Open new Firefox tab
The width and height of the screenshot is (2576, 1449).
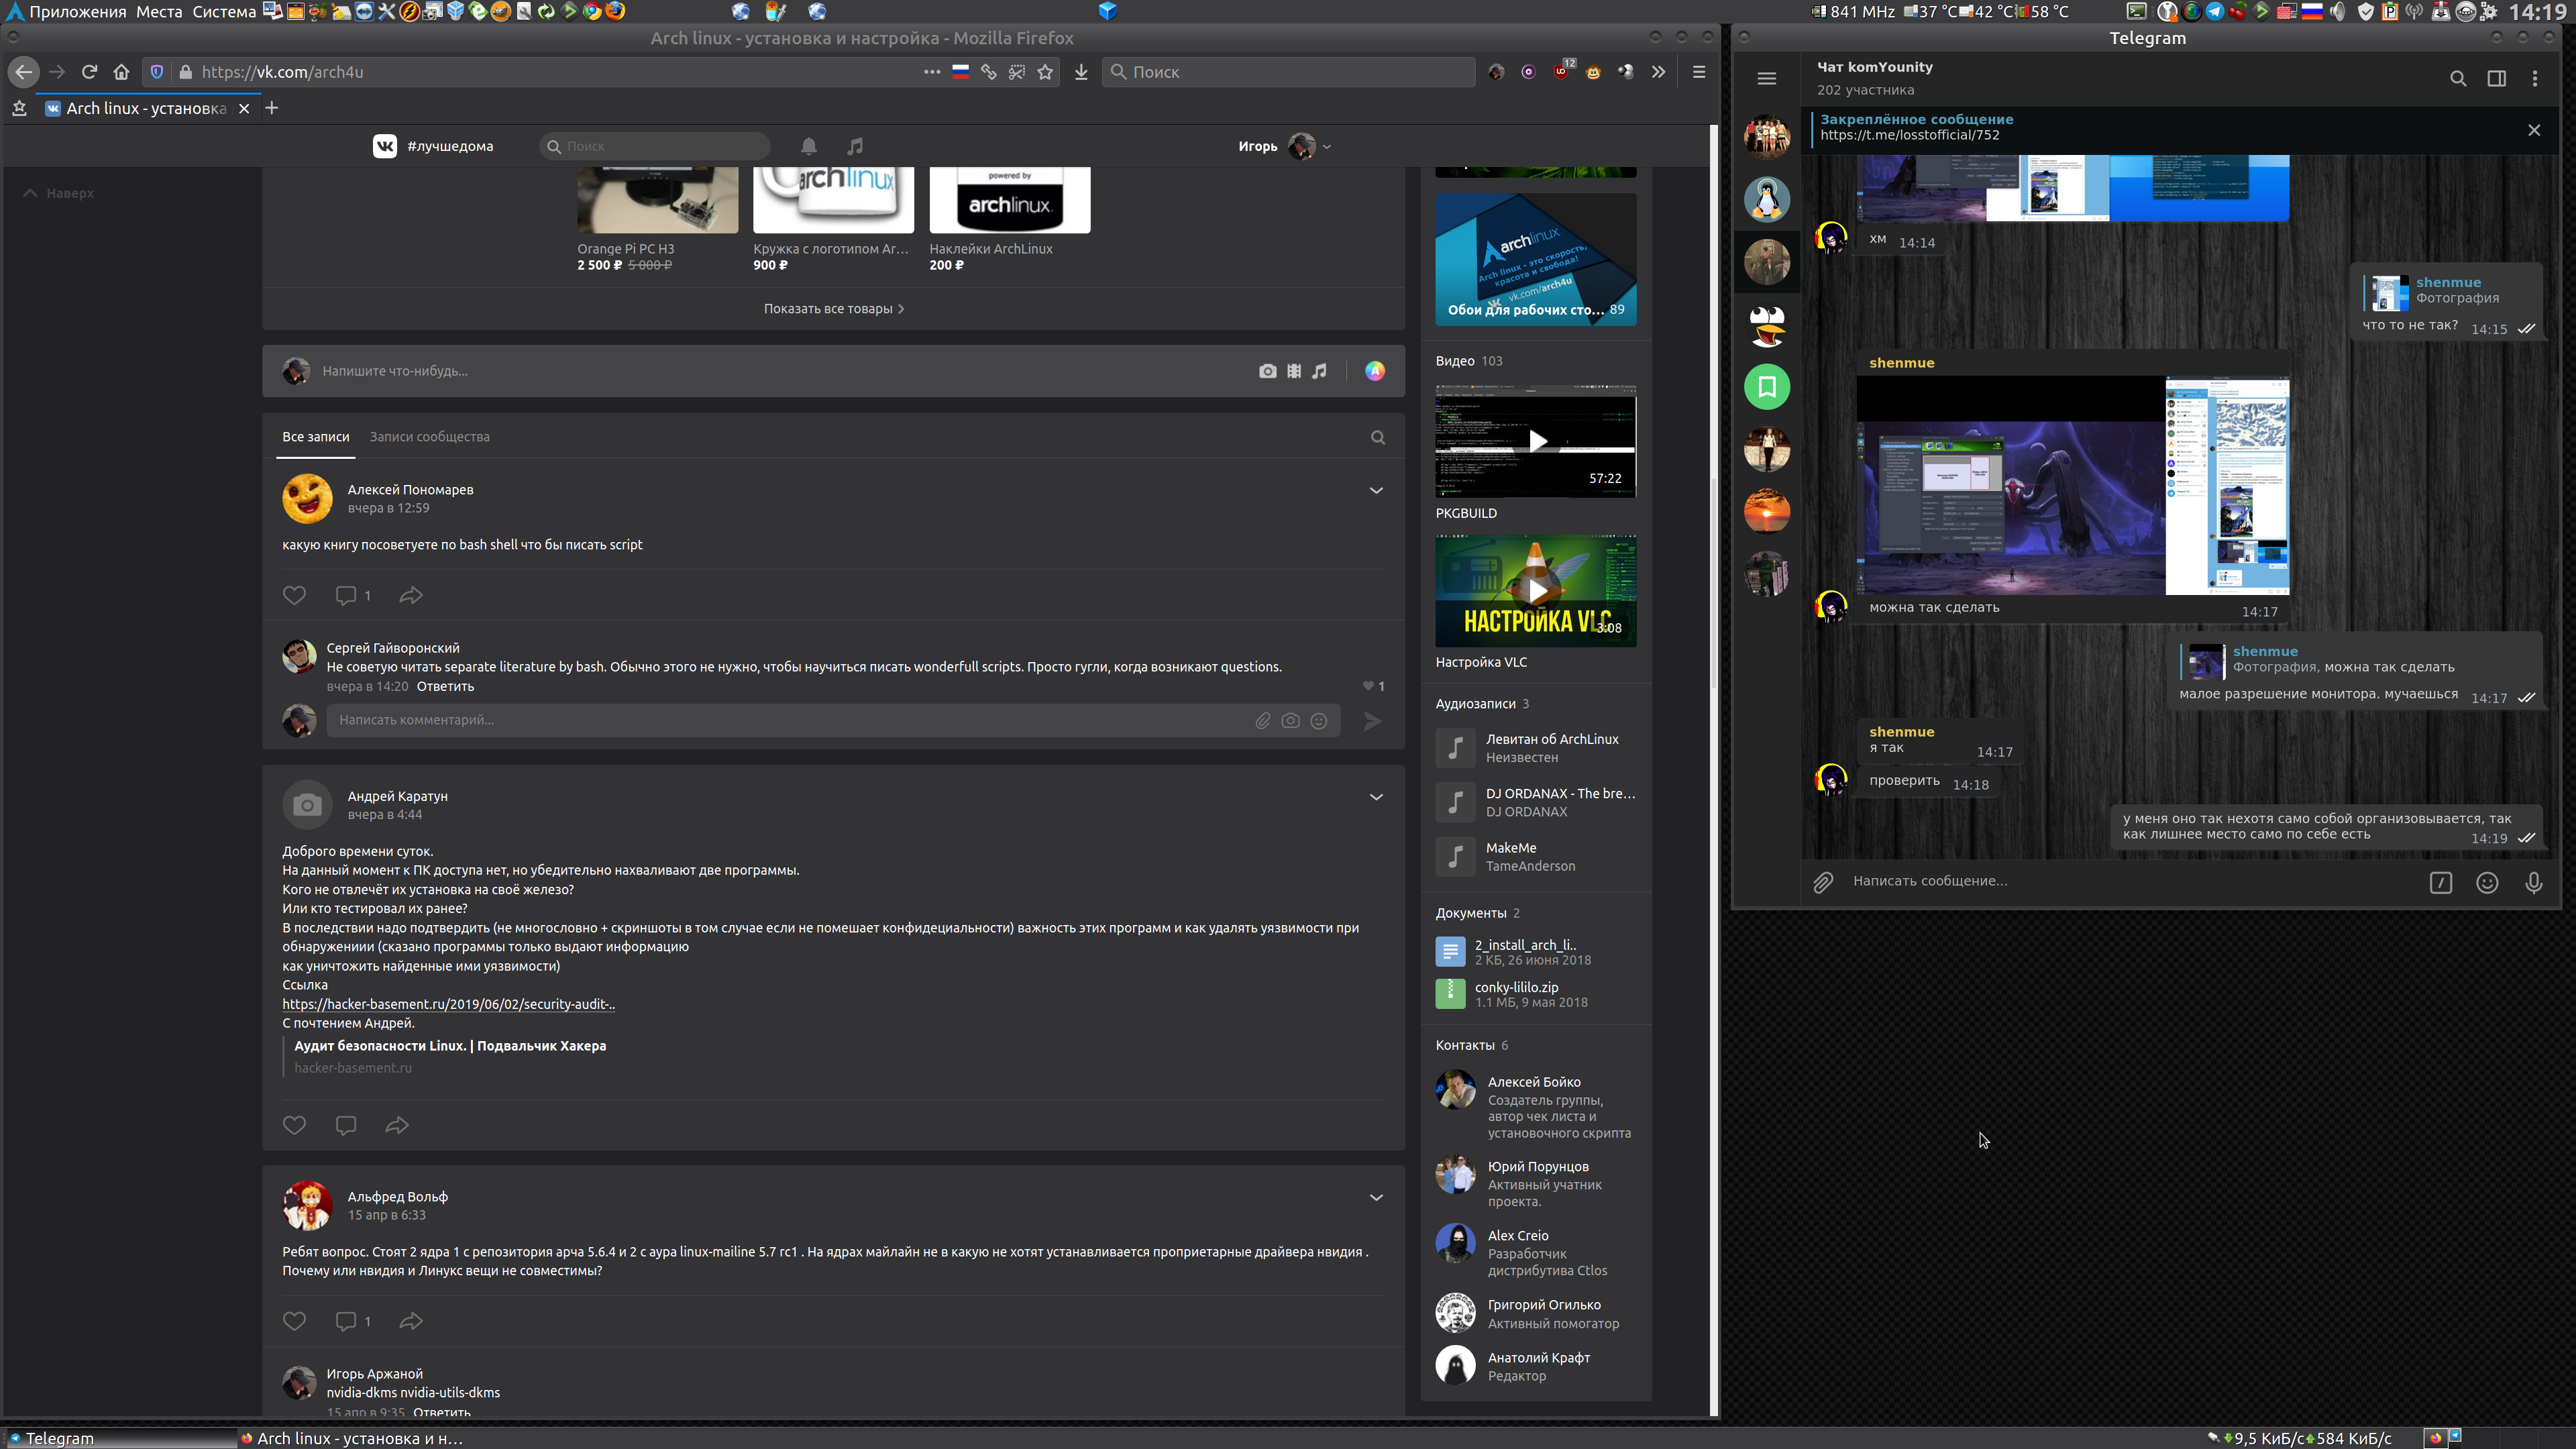pyautogui.click(x=272, y=108)
